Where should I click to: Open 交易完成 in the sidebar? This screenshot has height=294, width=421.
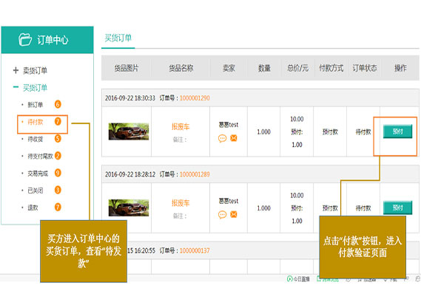[x=38, y=174]
